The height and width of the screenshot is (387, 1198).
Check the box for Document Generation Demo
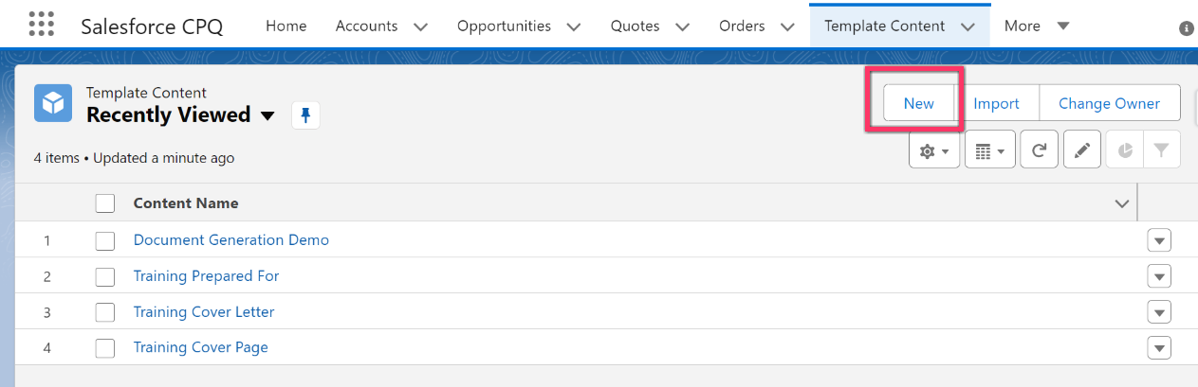pyautogui.click(x=105, y=240)
